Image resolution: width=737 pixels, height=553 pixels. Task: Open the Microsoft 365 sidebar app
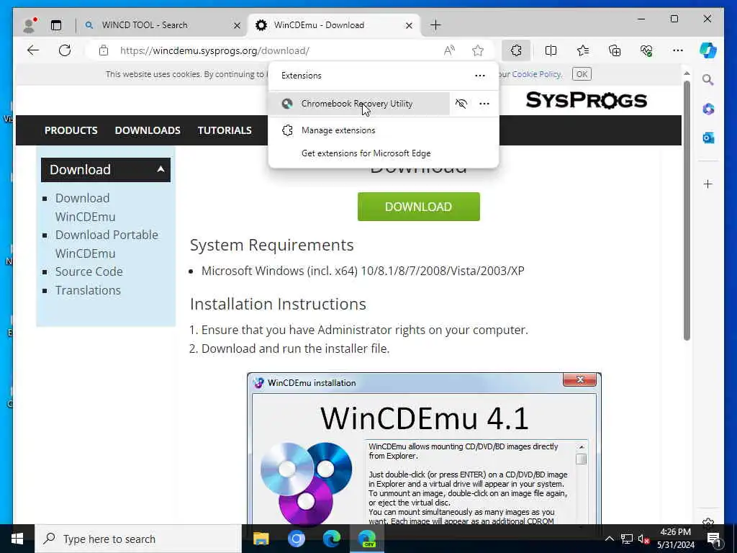click(708, 109)
